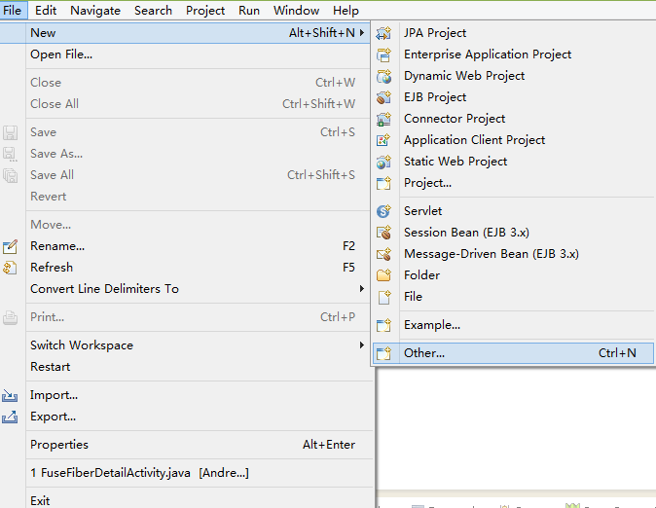
Task: Click the Rename pencil icon
Action: point(10,246)
